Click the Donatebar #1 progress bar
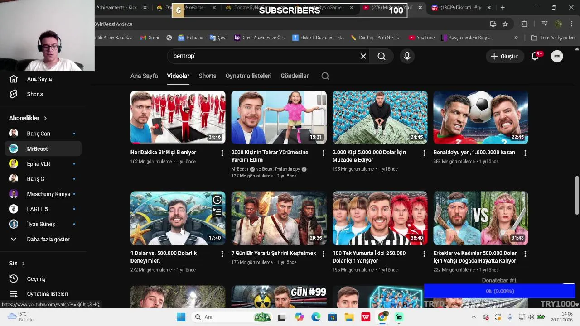Screen dimensions: 580x326 (500, 291)
